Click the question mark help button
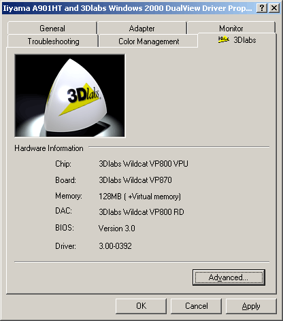This screenshot has width=283, height=321. 262,8
